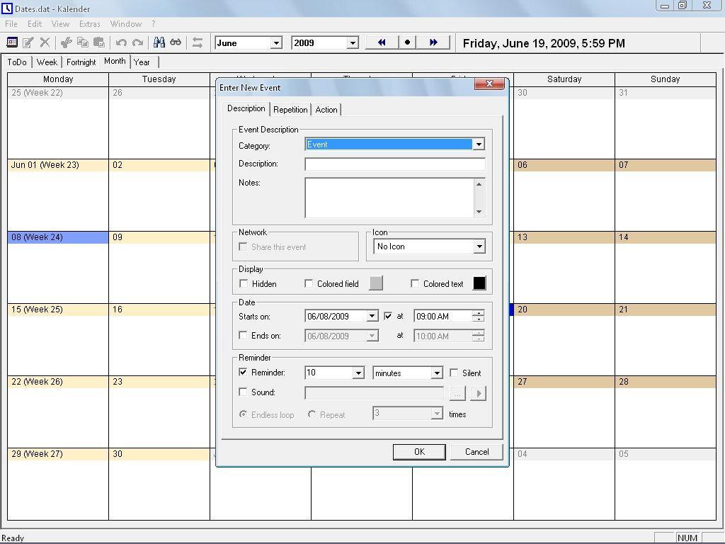The height and width of the screenshot is (544, 725).
Task: Increase start time with spinner up arrow
Action: pos(479,313)
